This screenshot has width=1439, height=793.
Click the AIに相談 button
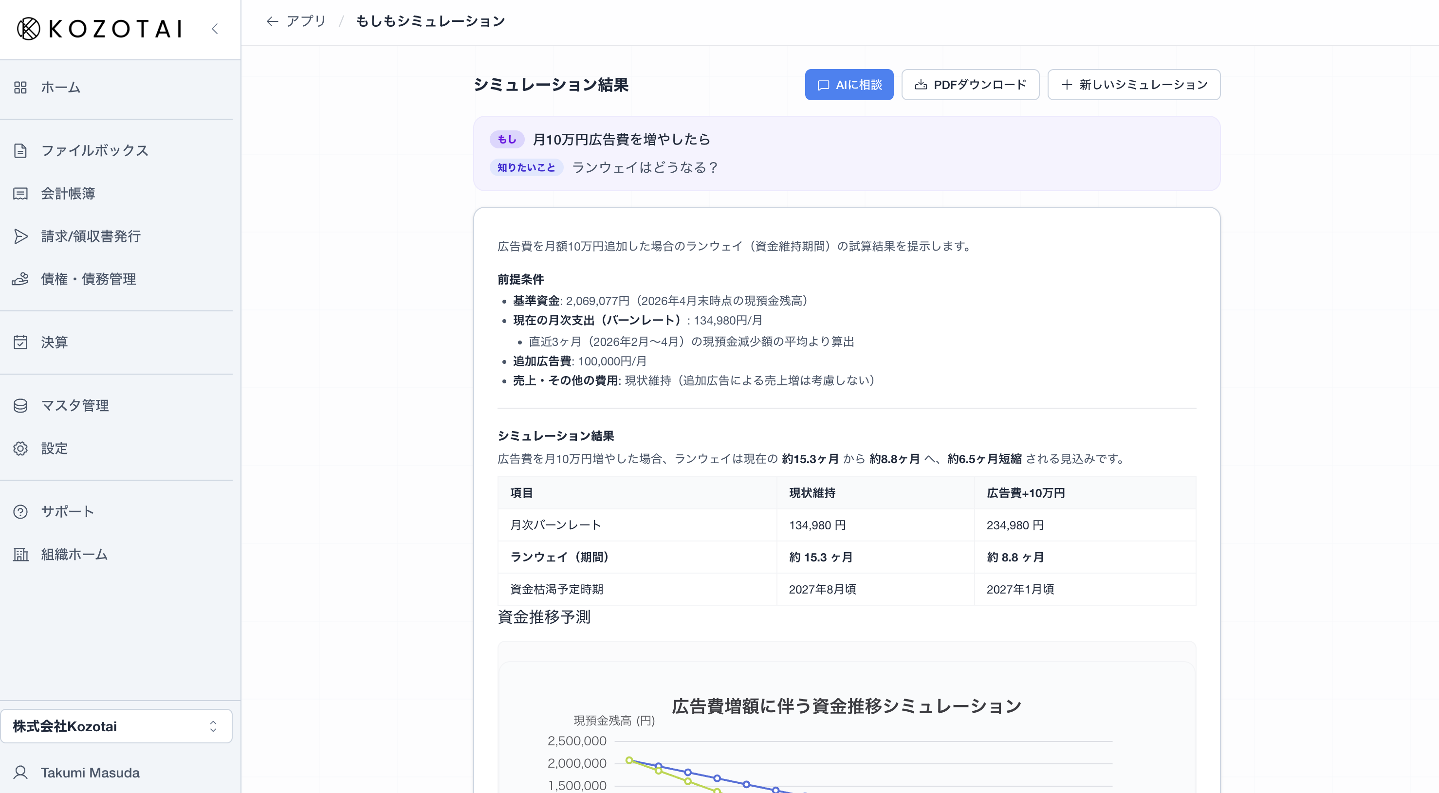tap(849, 85)
